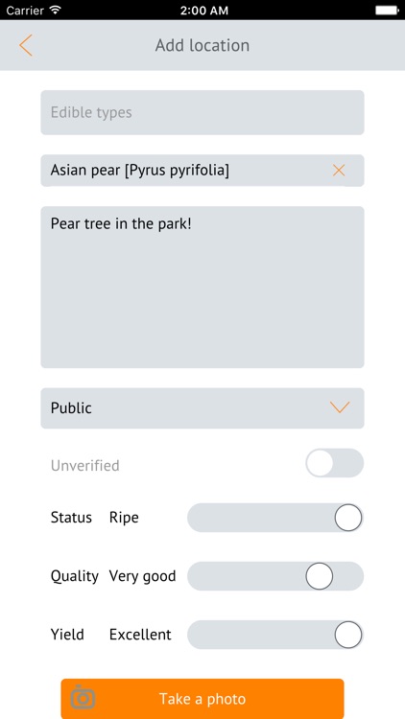Click the Status Ripe slider knob
405x719 pixels.
[x=348, y=518]
